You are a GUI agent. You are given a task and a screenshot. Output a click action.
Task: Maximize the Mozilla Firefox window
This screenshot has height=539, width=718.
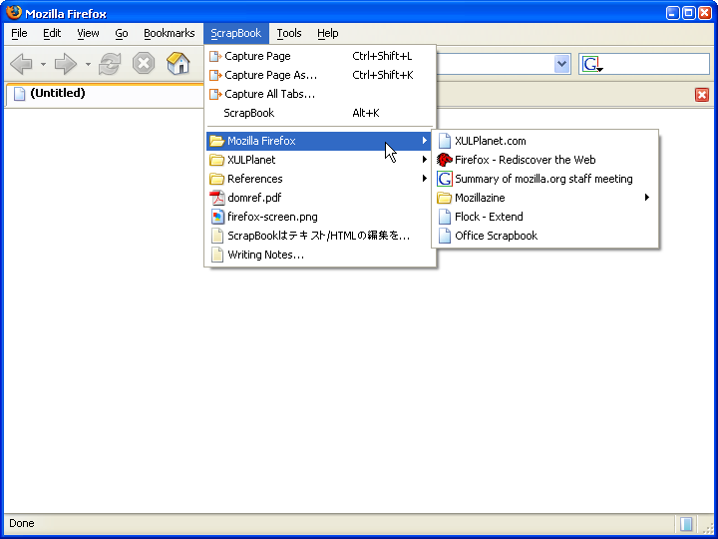tap(688, 13)
